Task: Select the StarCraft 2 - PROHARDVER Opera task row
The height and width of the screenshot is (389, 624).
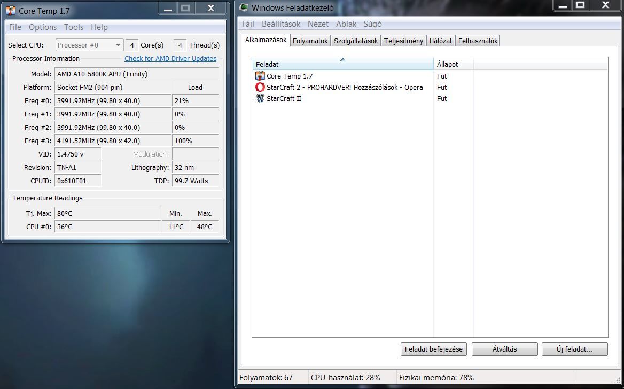Action: (430, 87)
